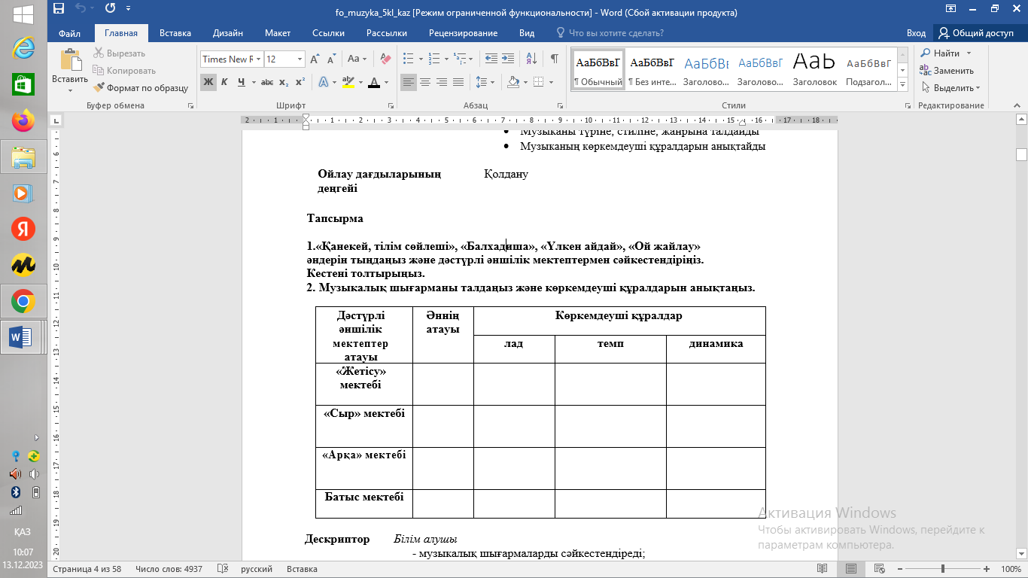The width and height of the screenshot is (1028, 578).
Task: Toggle italic formatting (К)
Action: [224, 82]
